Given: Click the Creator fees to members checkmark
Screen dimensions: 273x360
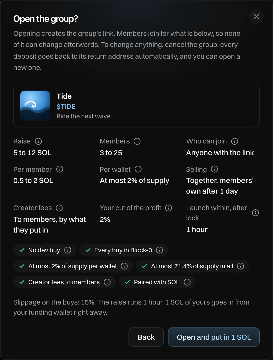Looking at the screenshot, I should pyautogui.click(x=22, y=282).
